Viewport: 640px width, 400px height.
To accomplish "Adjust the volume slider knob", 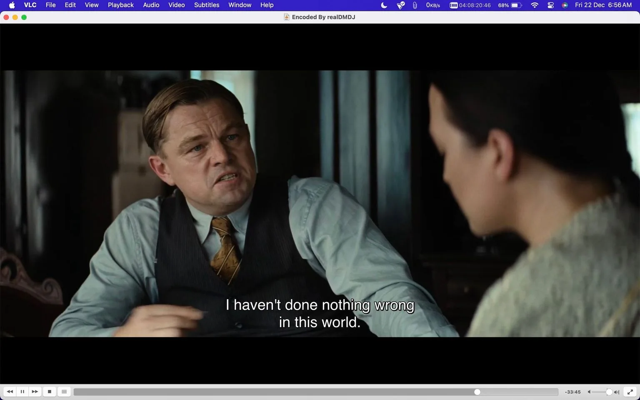I will [609, 392].
